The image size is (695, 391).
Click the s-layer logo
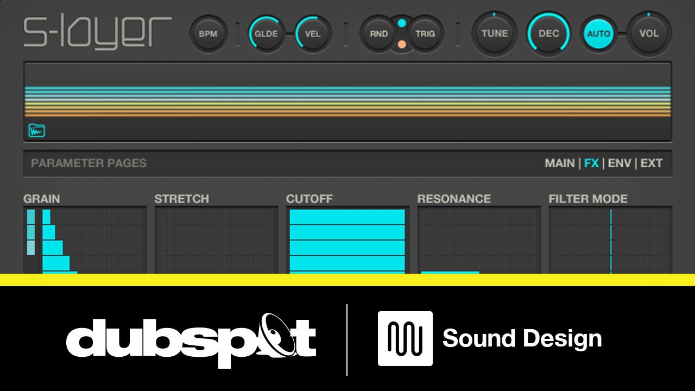[x=98, y=33]
